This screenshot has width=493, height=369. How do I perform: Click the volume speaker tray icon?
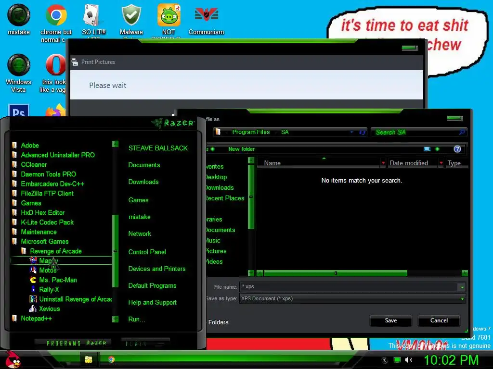409,360
